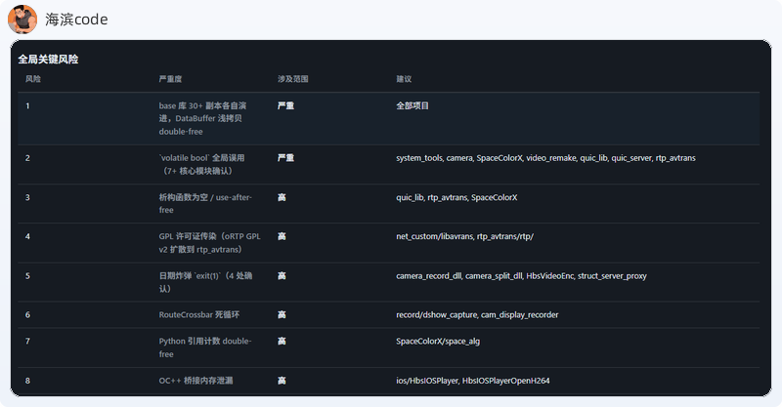Image resolution: width=782 pixels, height=407 pixels.
Task: Select the base 库 30+ 副本 description cell
Action: tap(202, 118)
